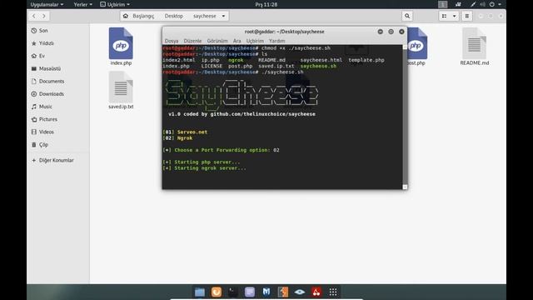Click Serveo.net option text in terminal
Viewport: 533px width, 300px height.
pos(192,132)
